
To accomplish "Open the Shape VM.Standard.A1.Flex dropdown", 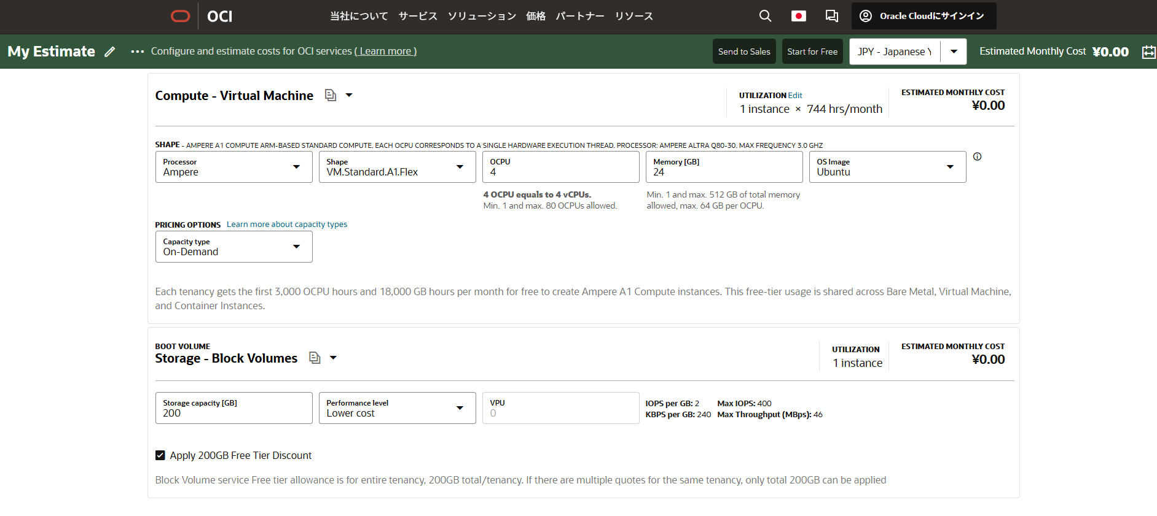I will pyautogui.click(x=397, y=167).
